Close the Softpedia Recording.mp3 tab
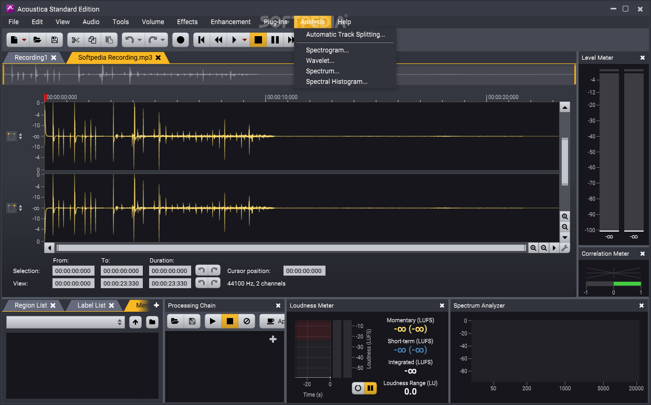 pos(158,58)
